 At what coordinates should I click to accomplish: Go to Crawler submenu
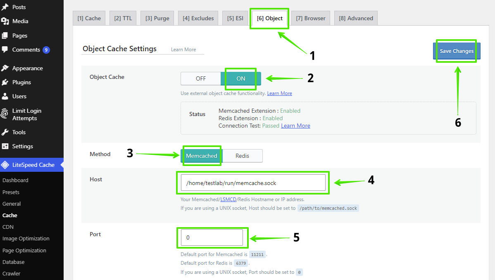12,274
